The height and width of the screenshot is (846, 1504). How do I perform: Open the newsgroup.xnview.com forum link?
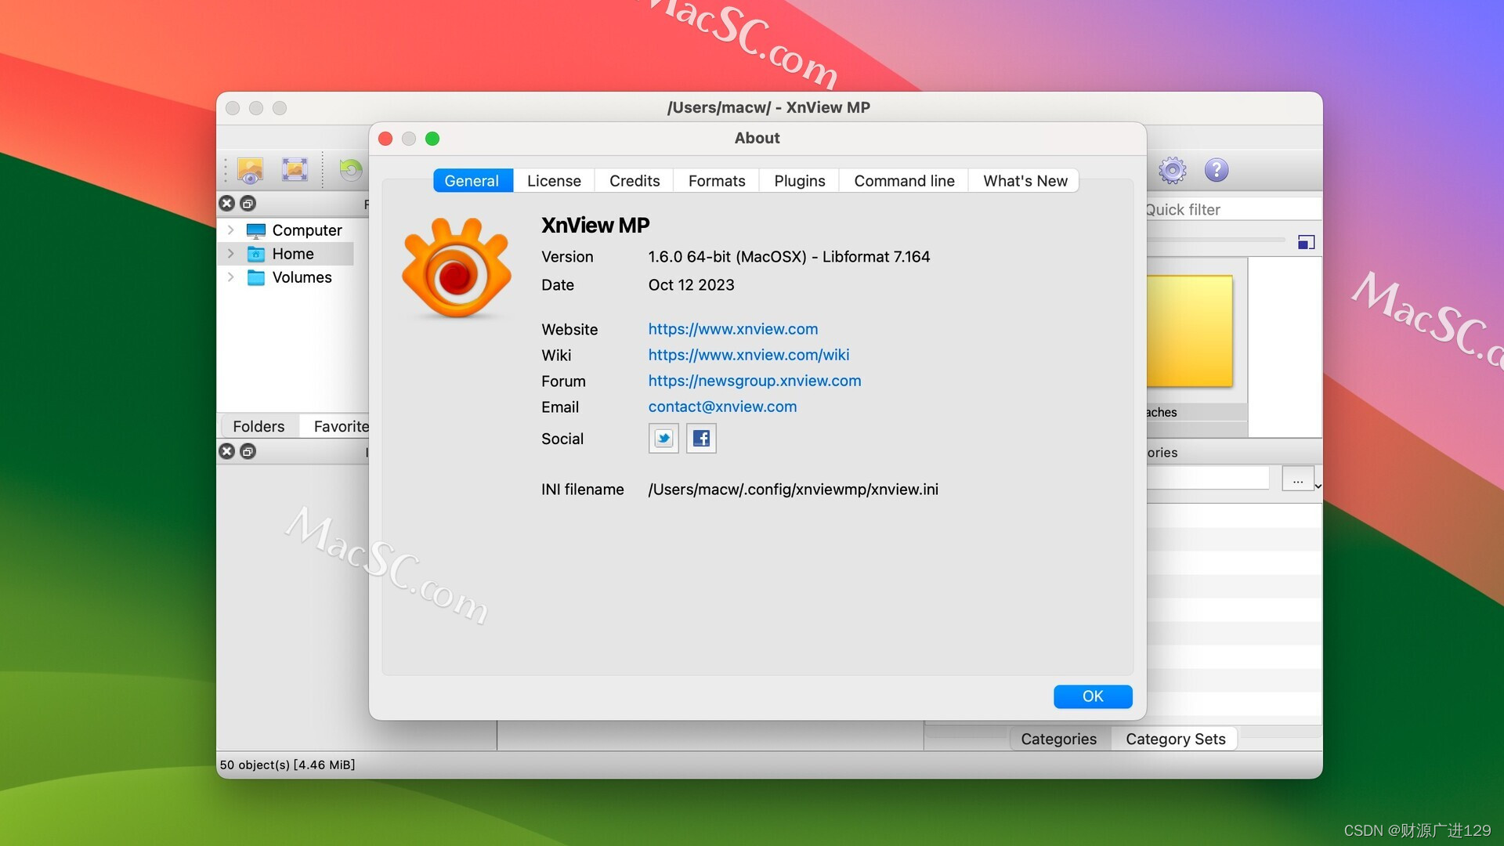(x=754, y=381)
